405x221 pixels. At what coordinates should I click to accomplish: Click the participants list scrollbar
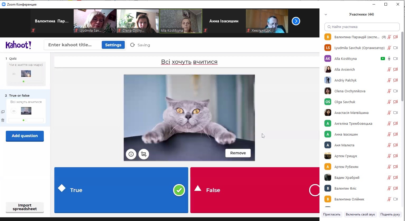point(402,66)
